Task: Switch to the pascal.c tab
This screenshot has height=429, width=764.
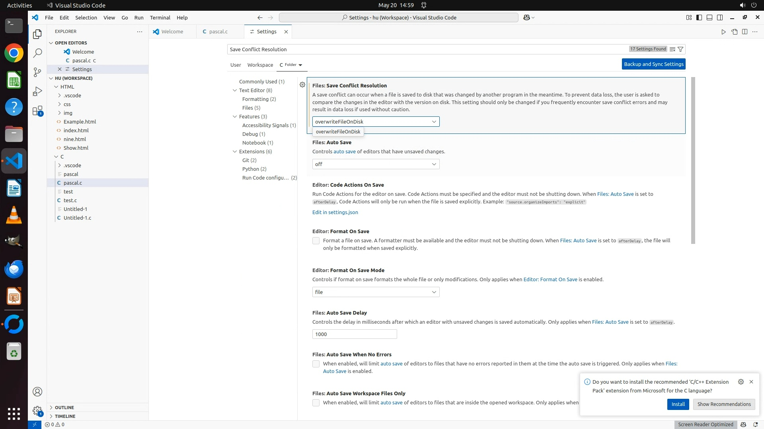Action: click(x=218, y=31)
